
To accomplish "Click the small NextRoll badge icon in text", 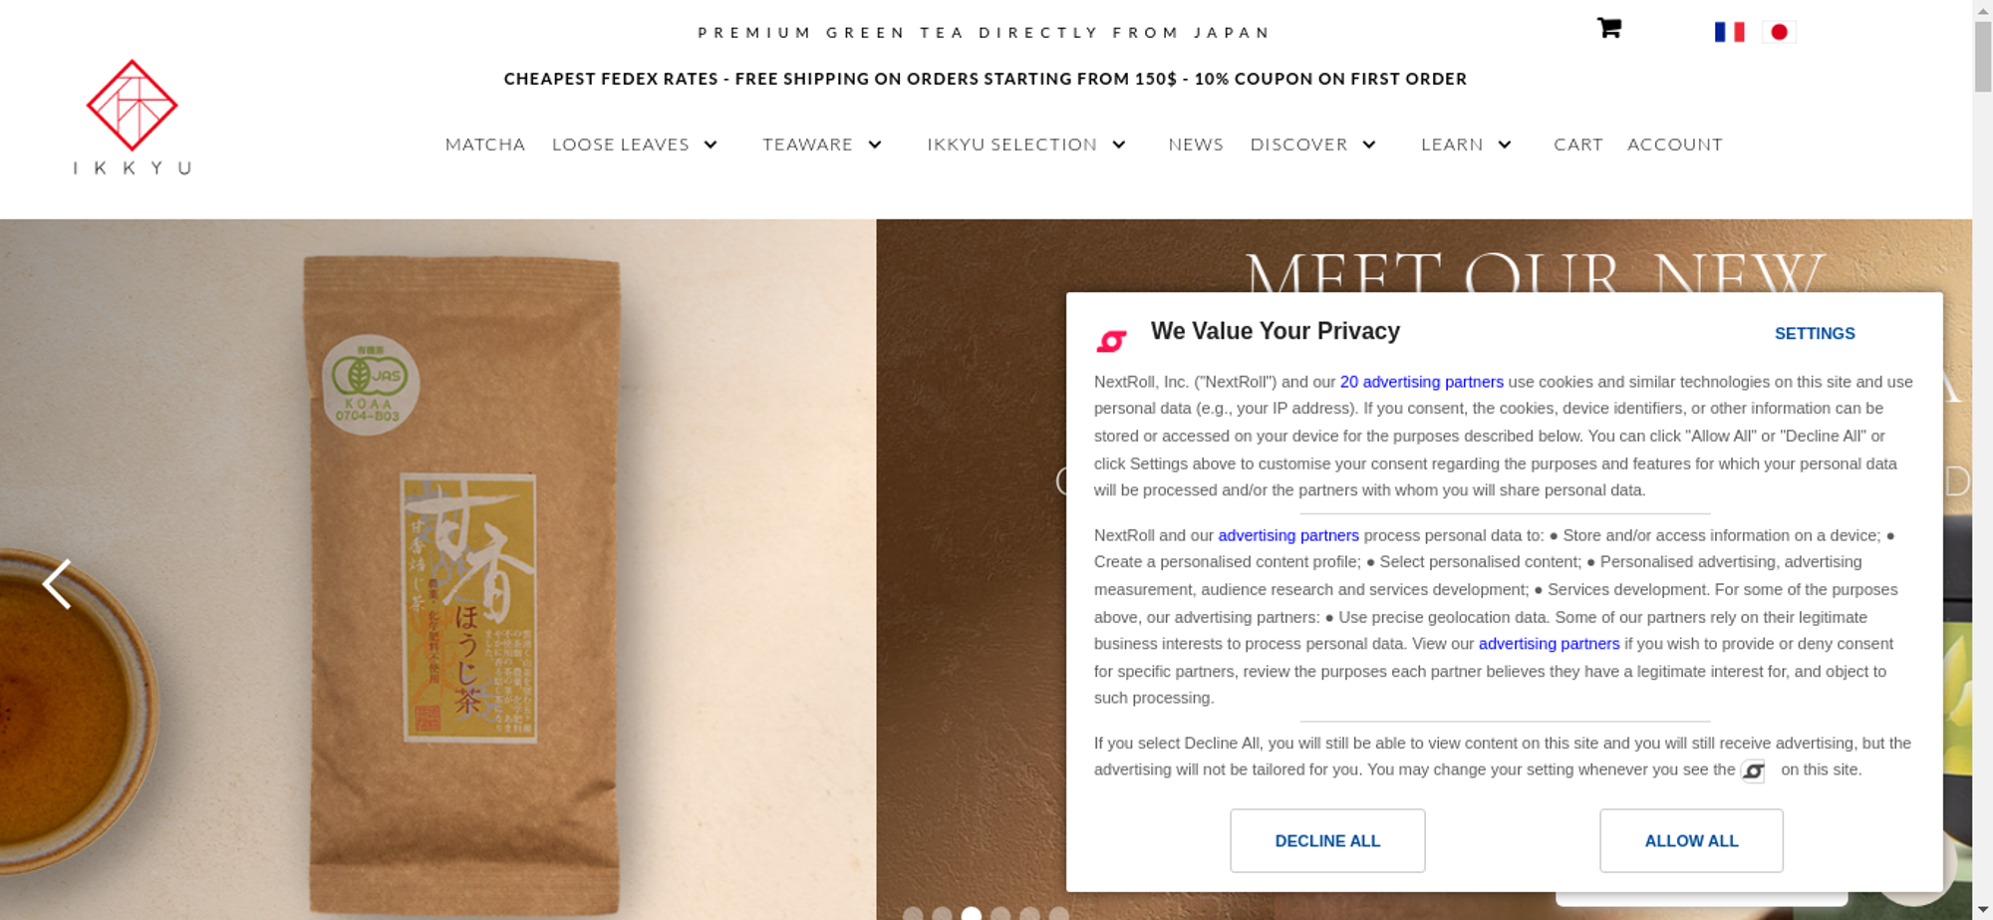I will coord(1753,770).
